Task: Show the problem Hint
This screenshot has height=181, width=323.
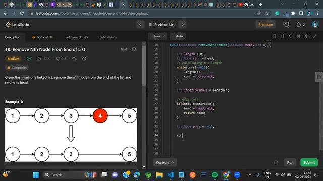Action: click(124, 49)
